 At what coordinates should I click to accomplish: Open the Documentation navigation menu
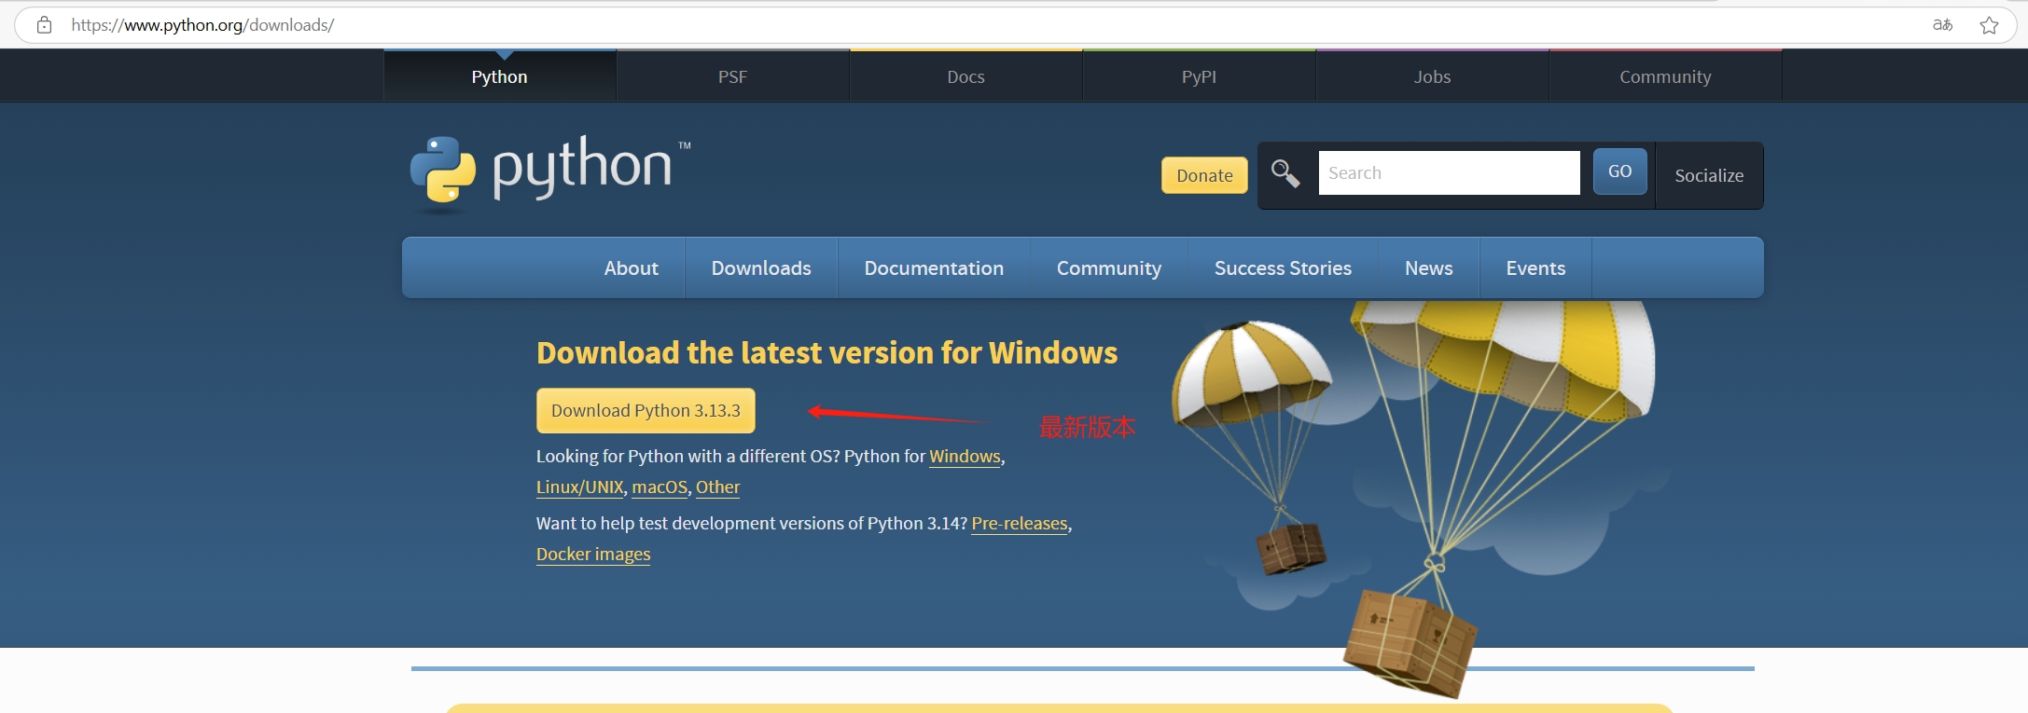point(934,268)
